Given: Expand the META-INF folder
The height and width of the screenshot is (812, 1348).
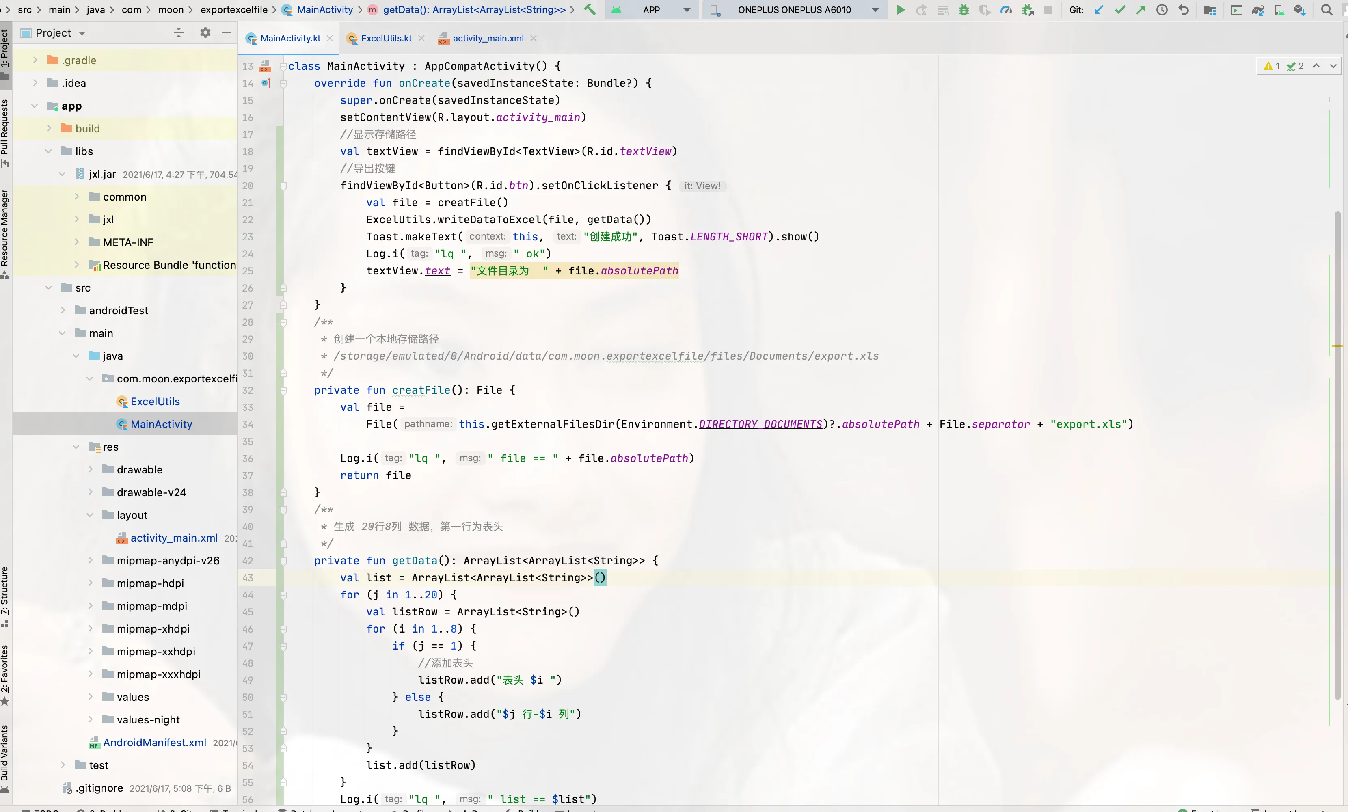Looking at the screenshot, I should (77, 242).
